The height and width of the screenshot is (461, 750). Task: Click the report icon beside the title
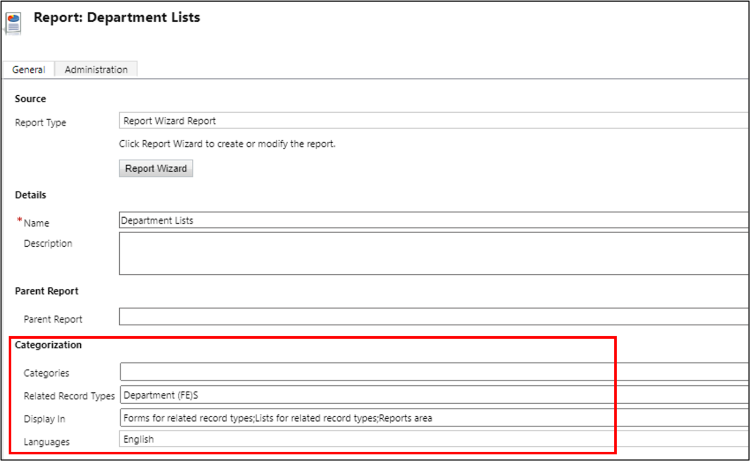(x=13, y=24)
